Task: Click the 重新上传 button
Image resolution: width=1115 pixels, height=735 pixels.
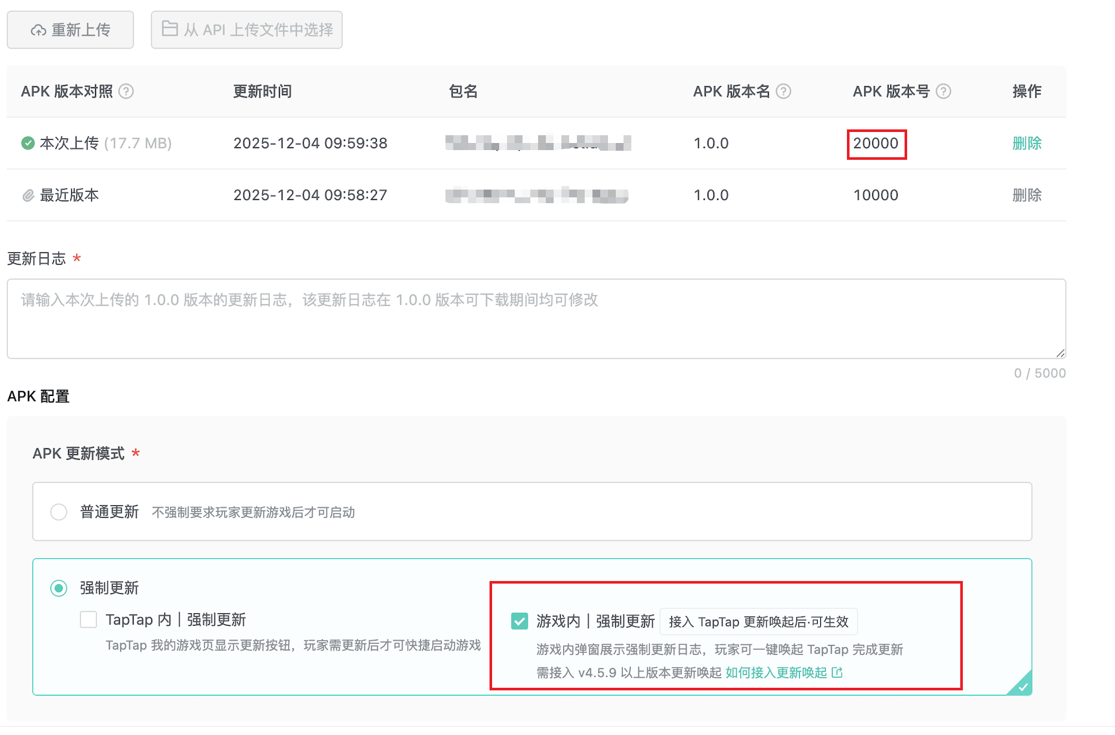Action: click(70, 29)
